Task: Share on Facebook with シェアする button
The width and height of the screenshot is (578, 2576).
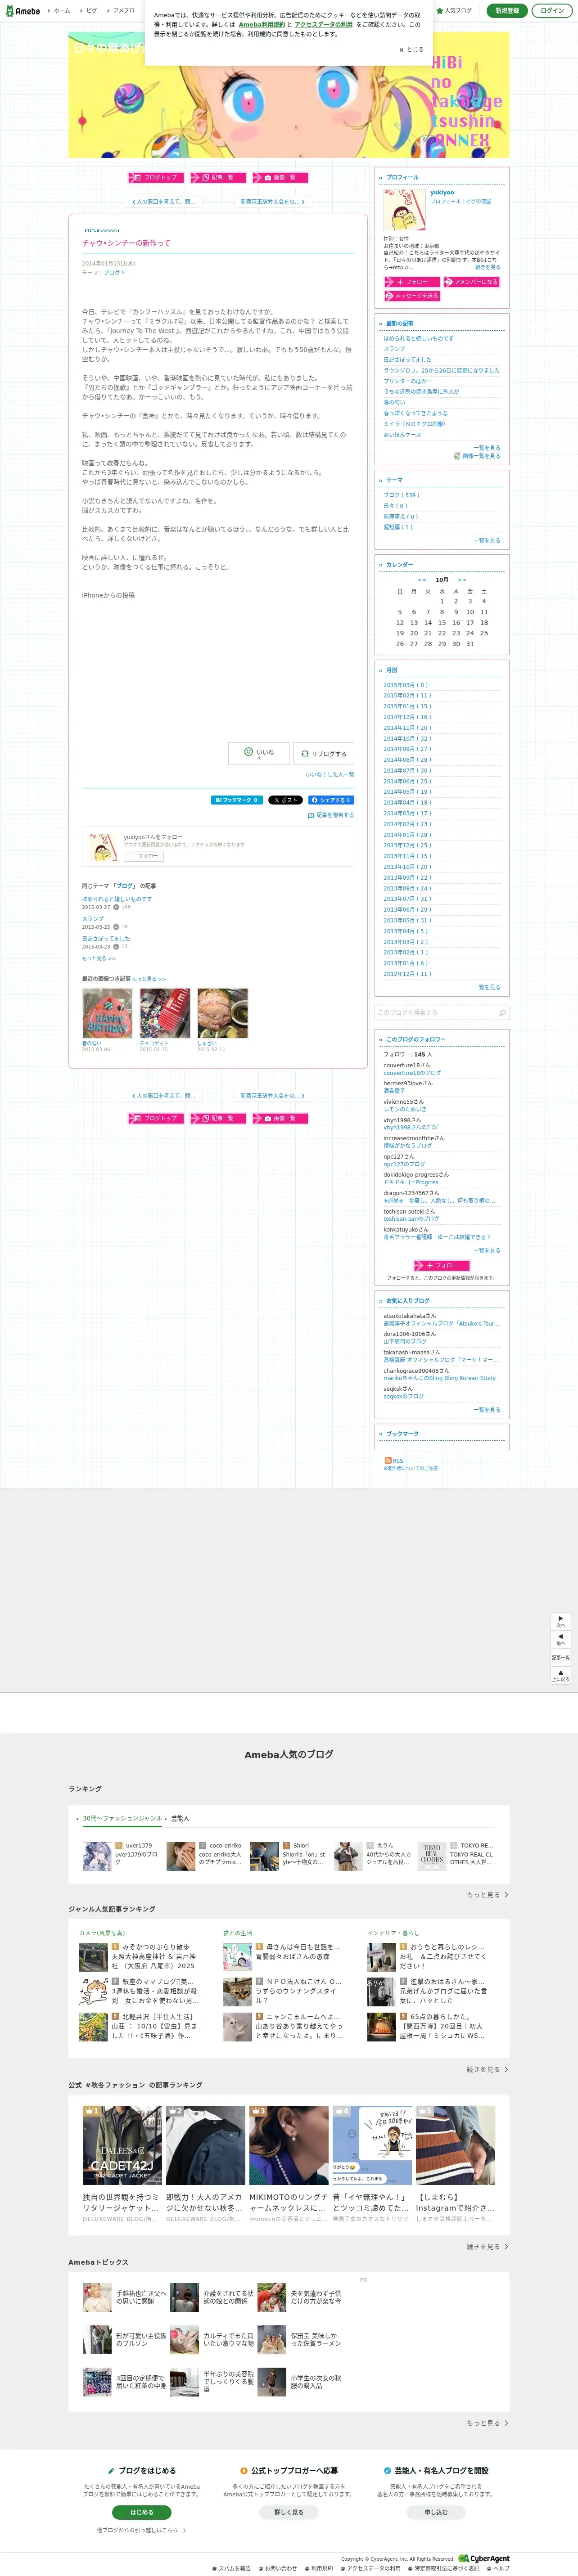Action: coord(330,800)
